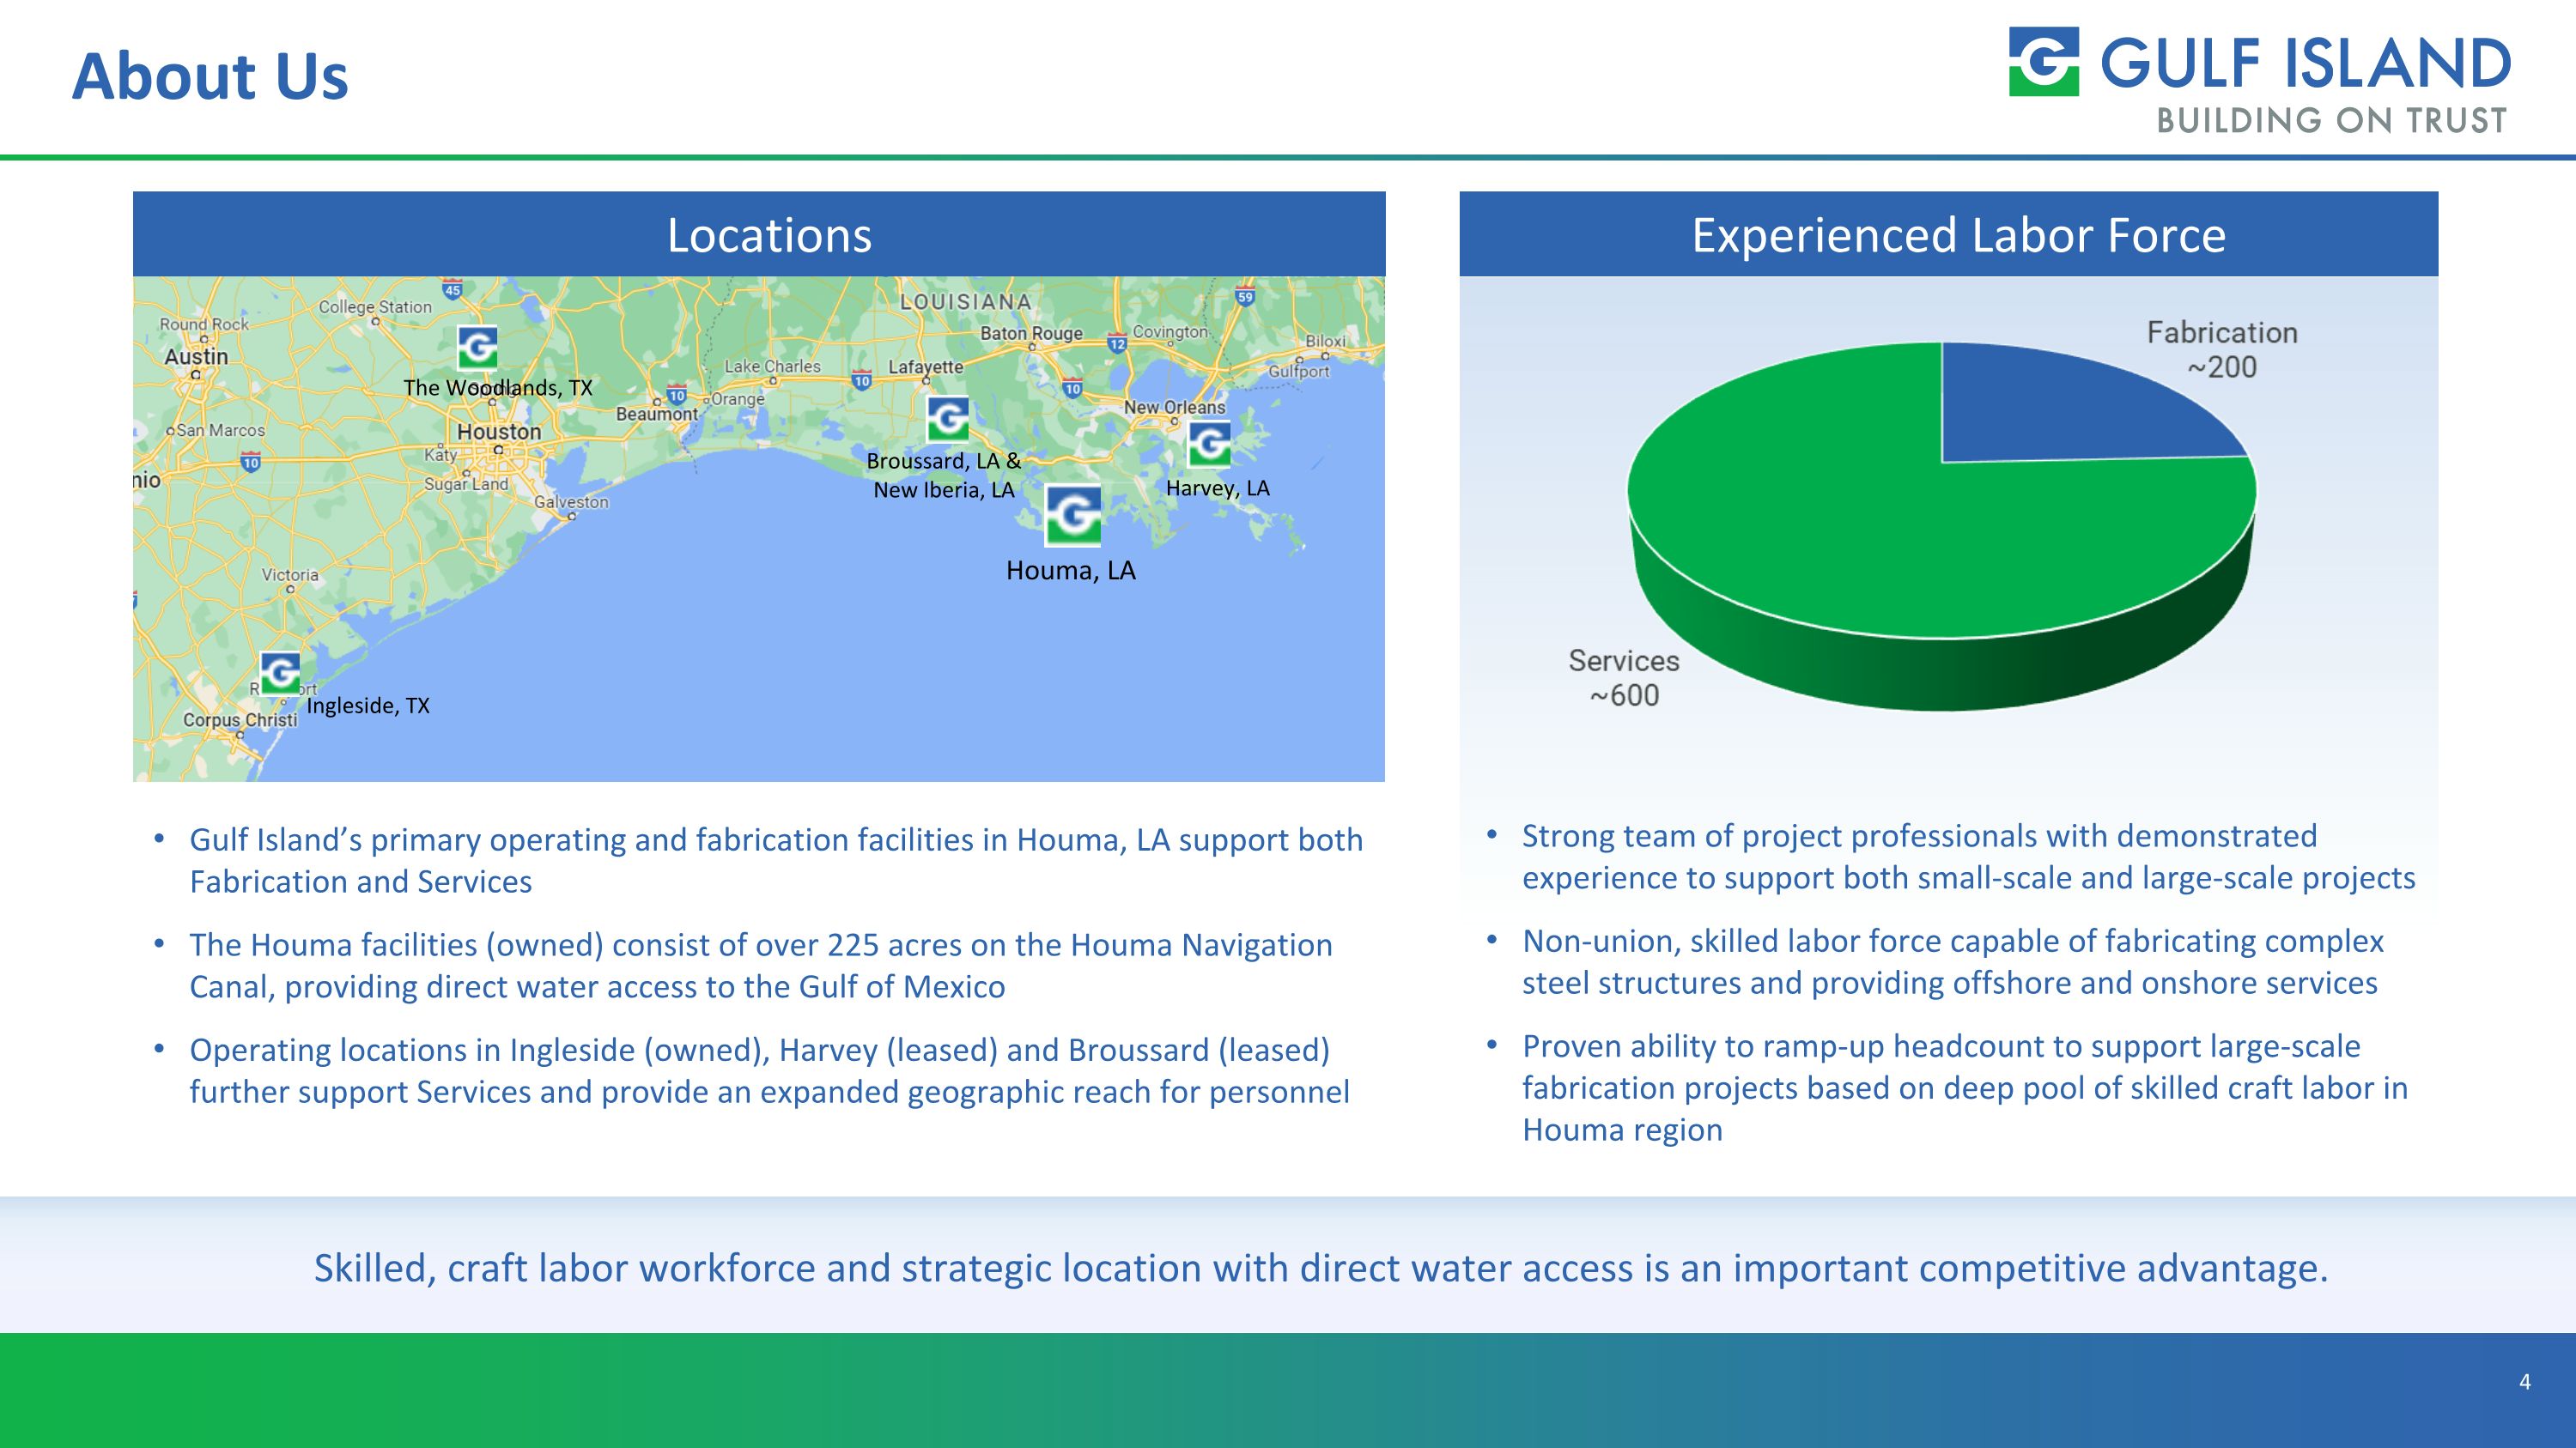Click the Interstate 59 shield on map
2576x1448 pixels.
1244,296
